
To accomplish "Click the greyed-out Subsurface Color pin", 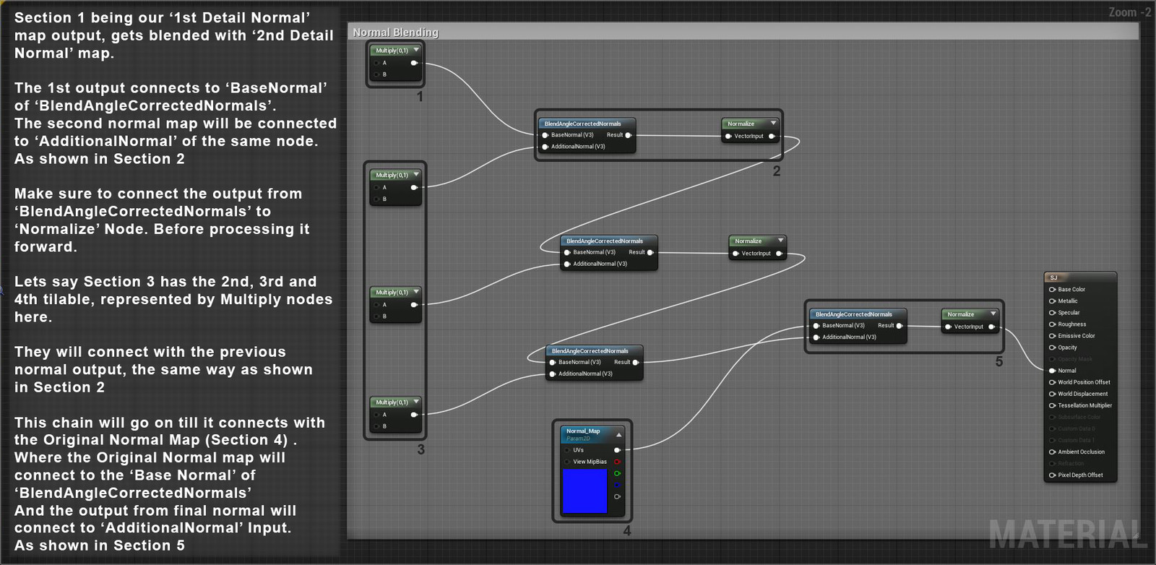I will tap(1052, 417).
